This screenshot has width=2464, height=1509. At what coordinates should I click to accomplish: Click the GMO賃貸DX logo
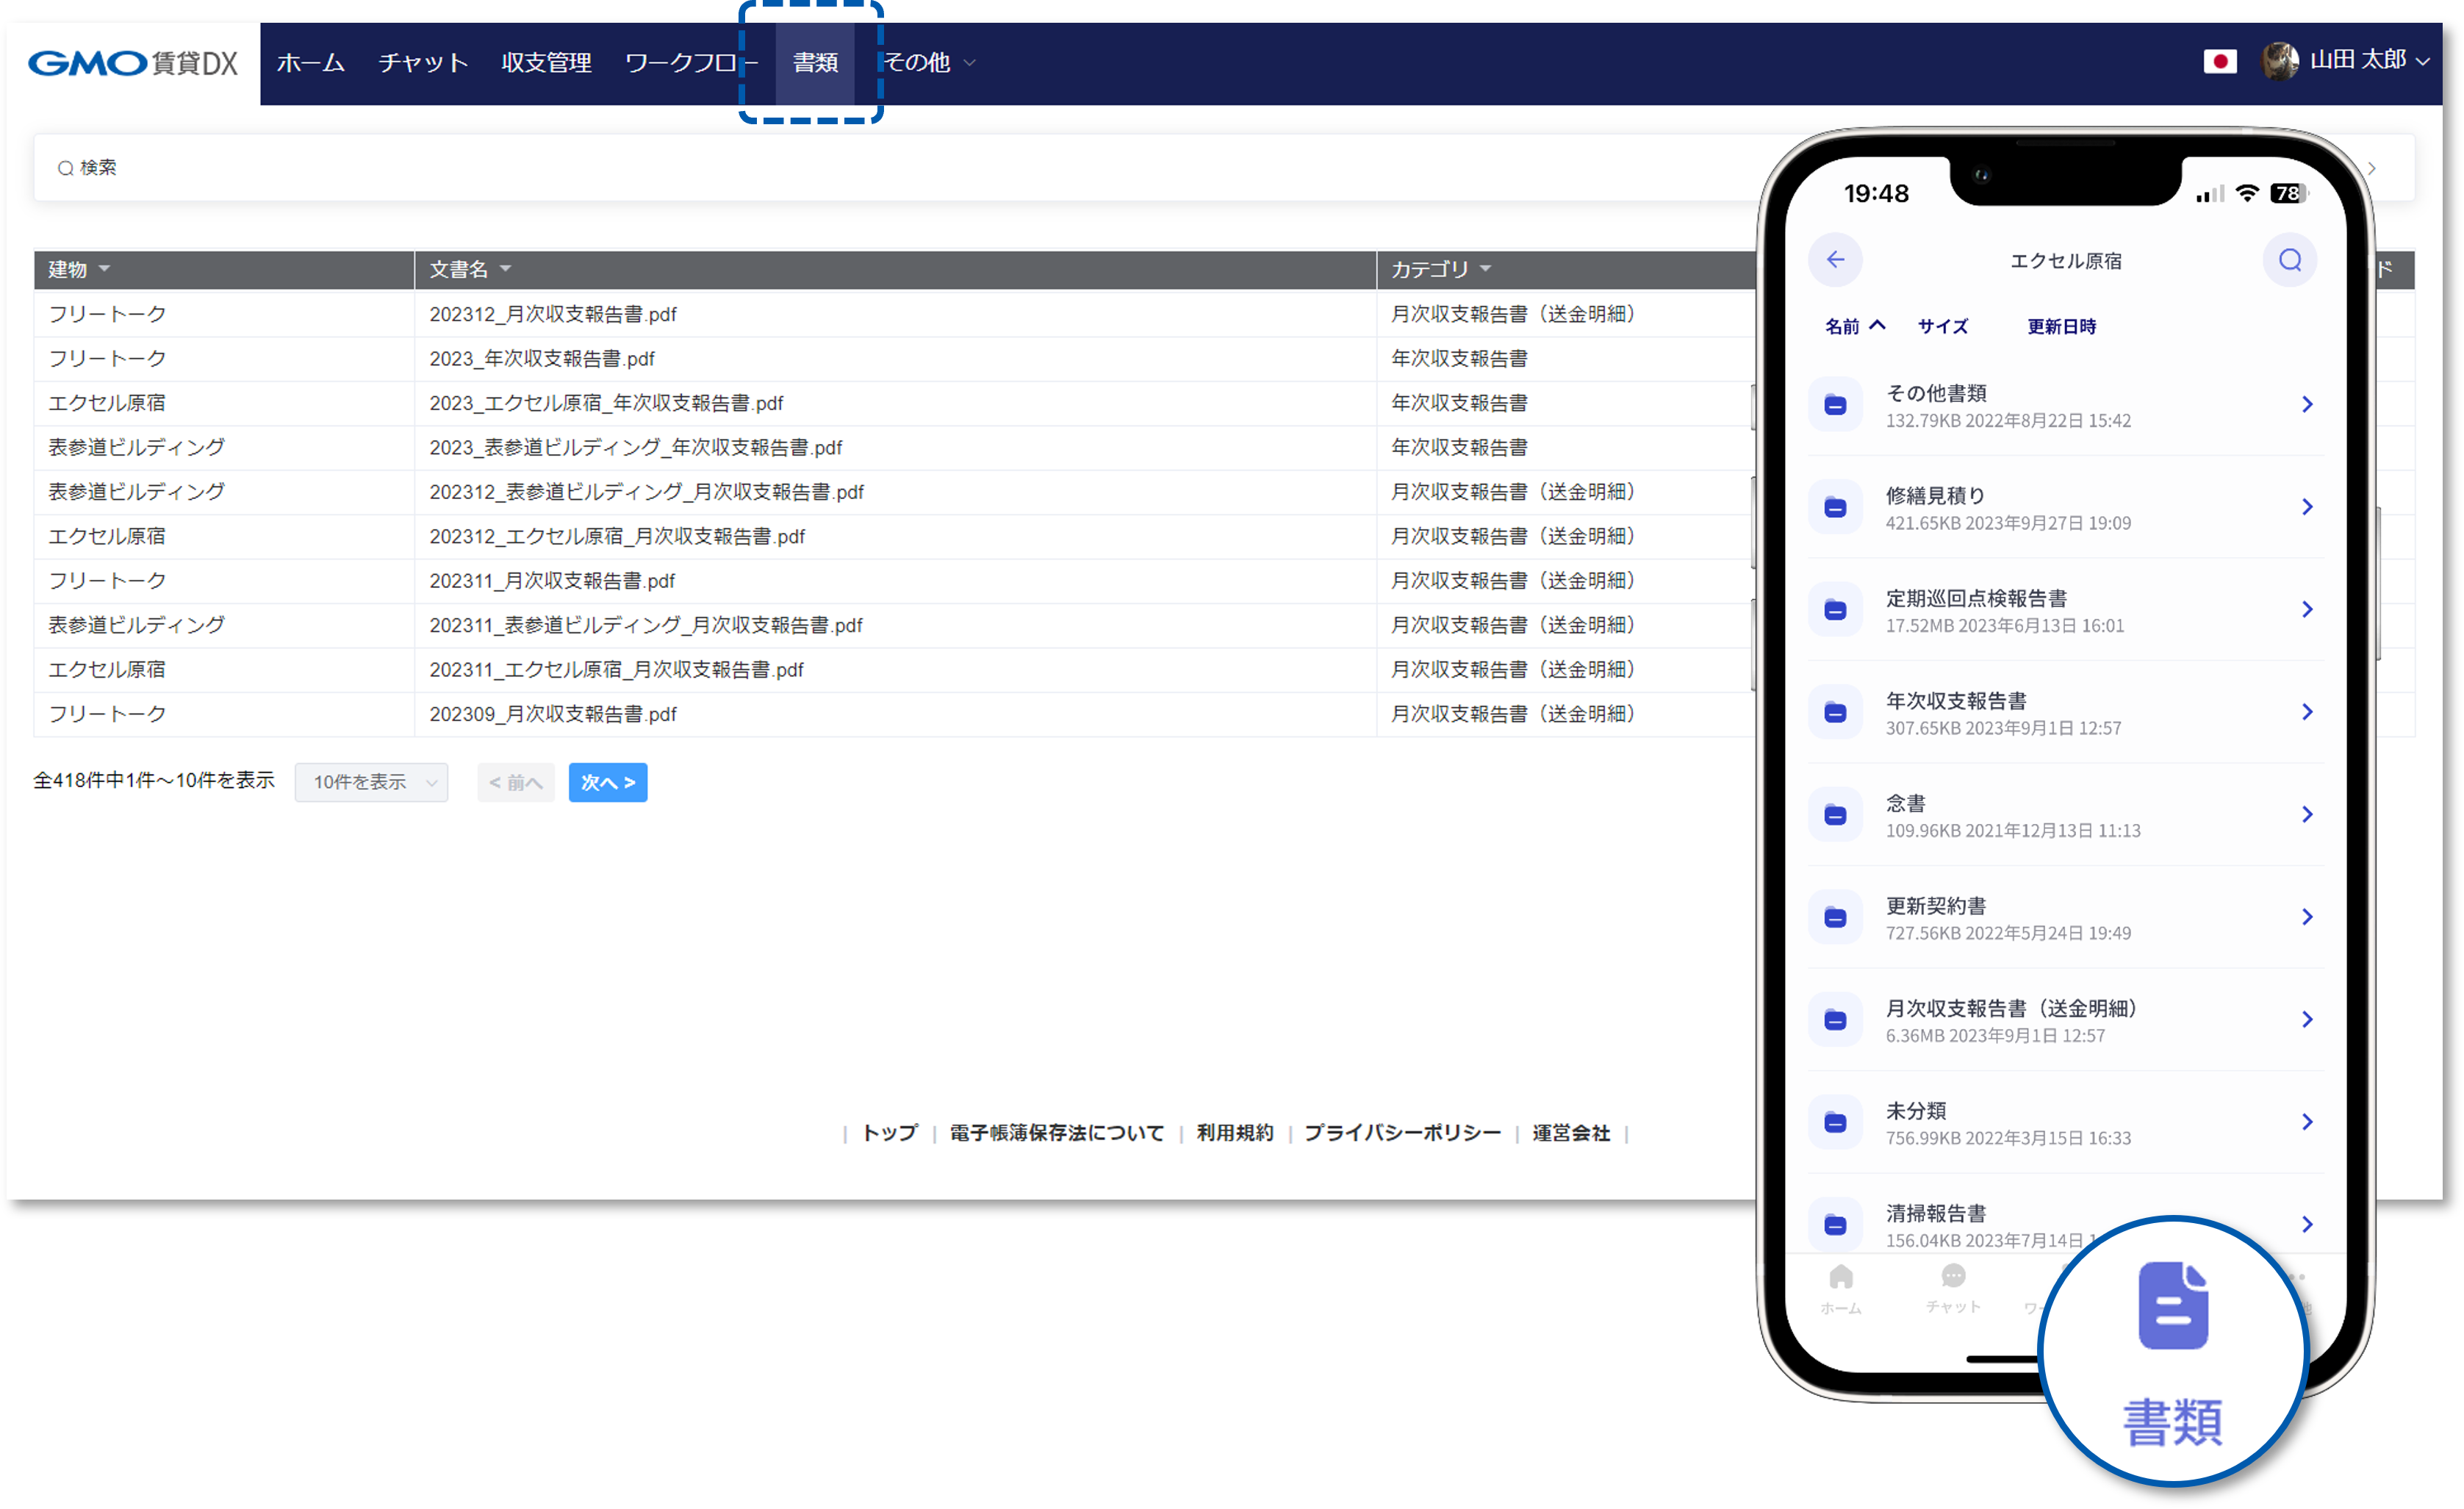click(133, 63)
